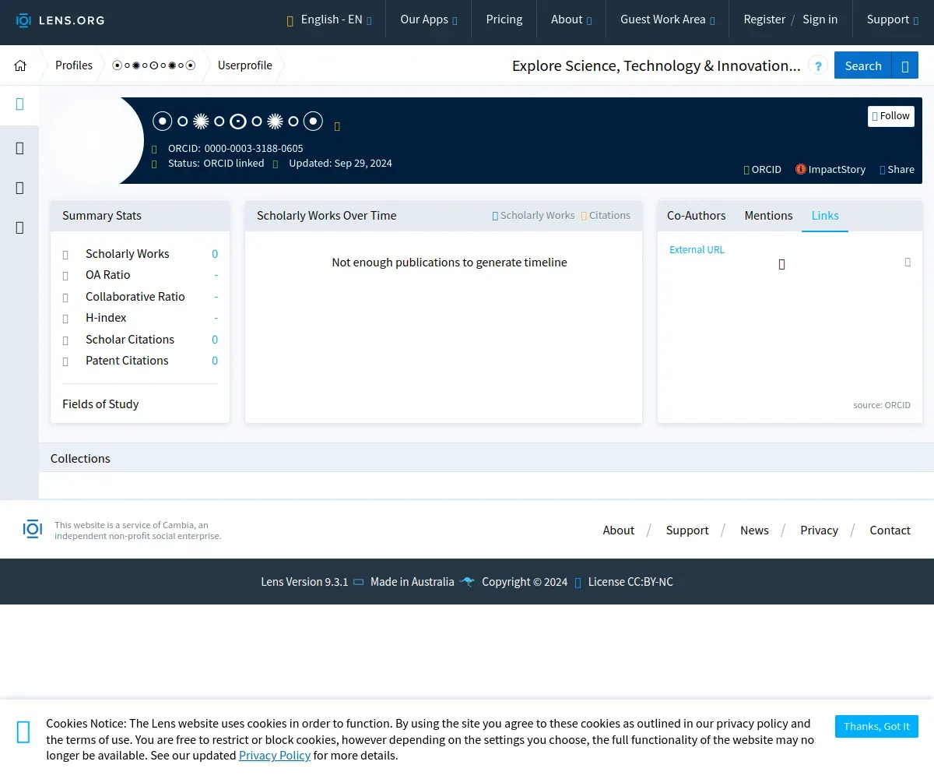This screenshot has width=934, height=779.
Task: Click the Scholarly Works count 0
Action: 215,254
